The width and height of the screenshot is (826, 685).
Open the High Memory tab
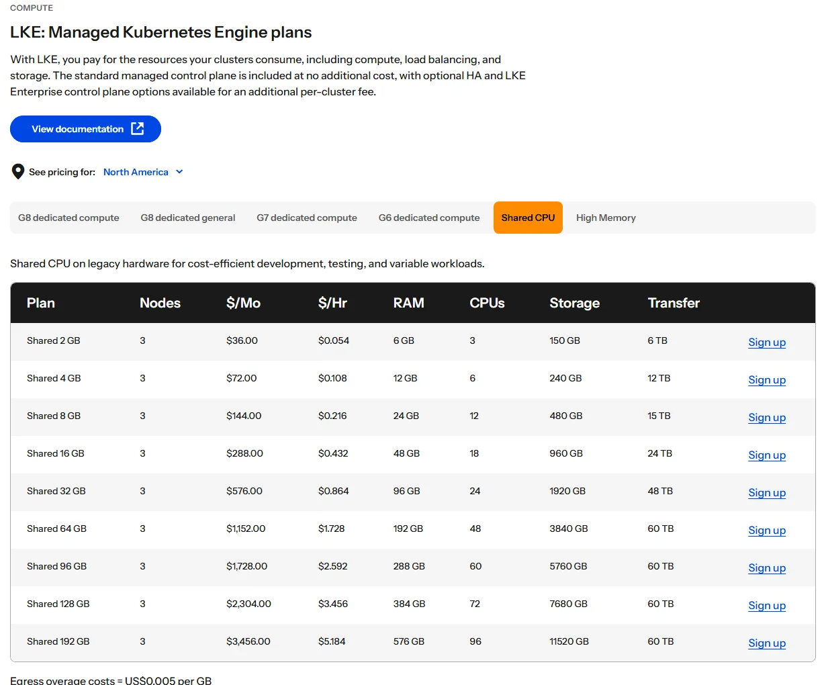(x=606, y=218)
